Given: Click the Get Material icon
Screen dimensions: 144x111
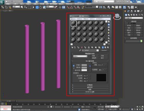Looking at the screenshot, I should click(72, 47).
